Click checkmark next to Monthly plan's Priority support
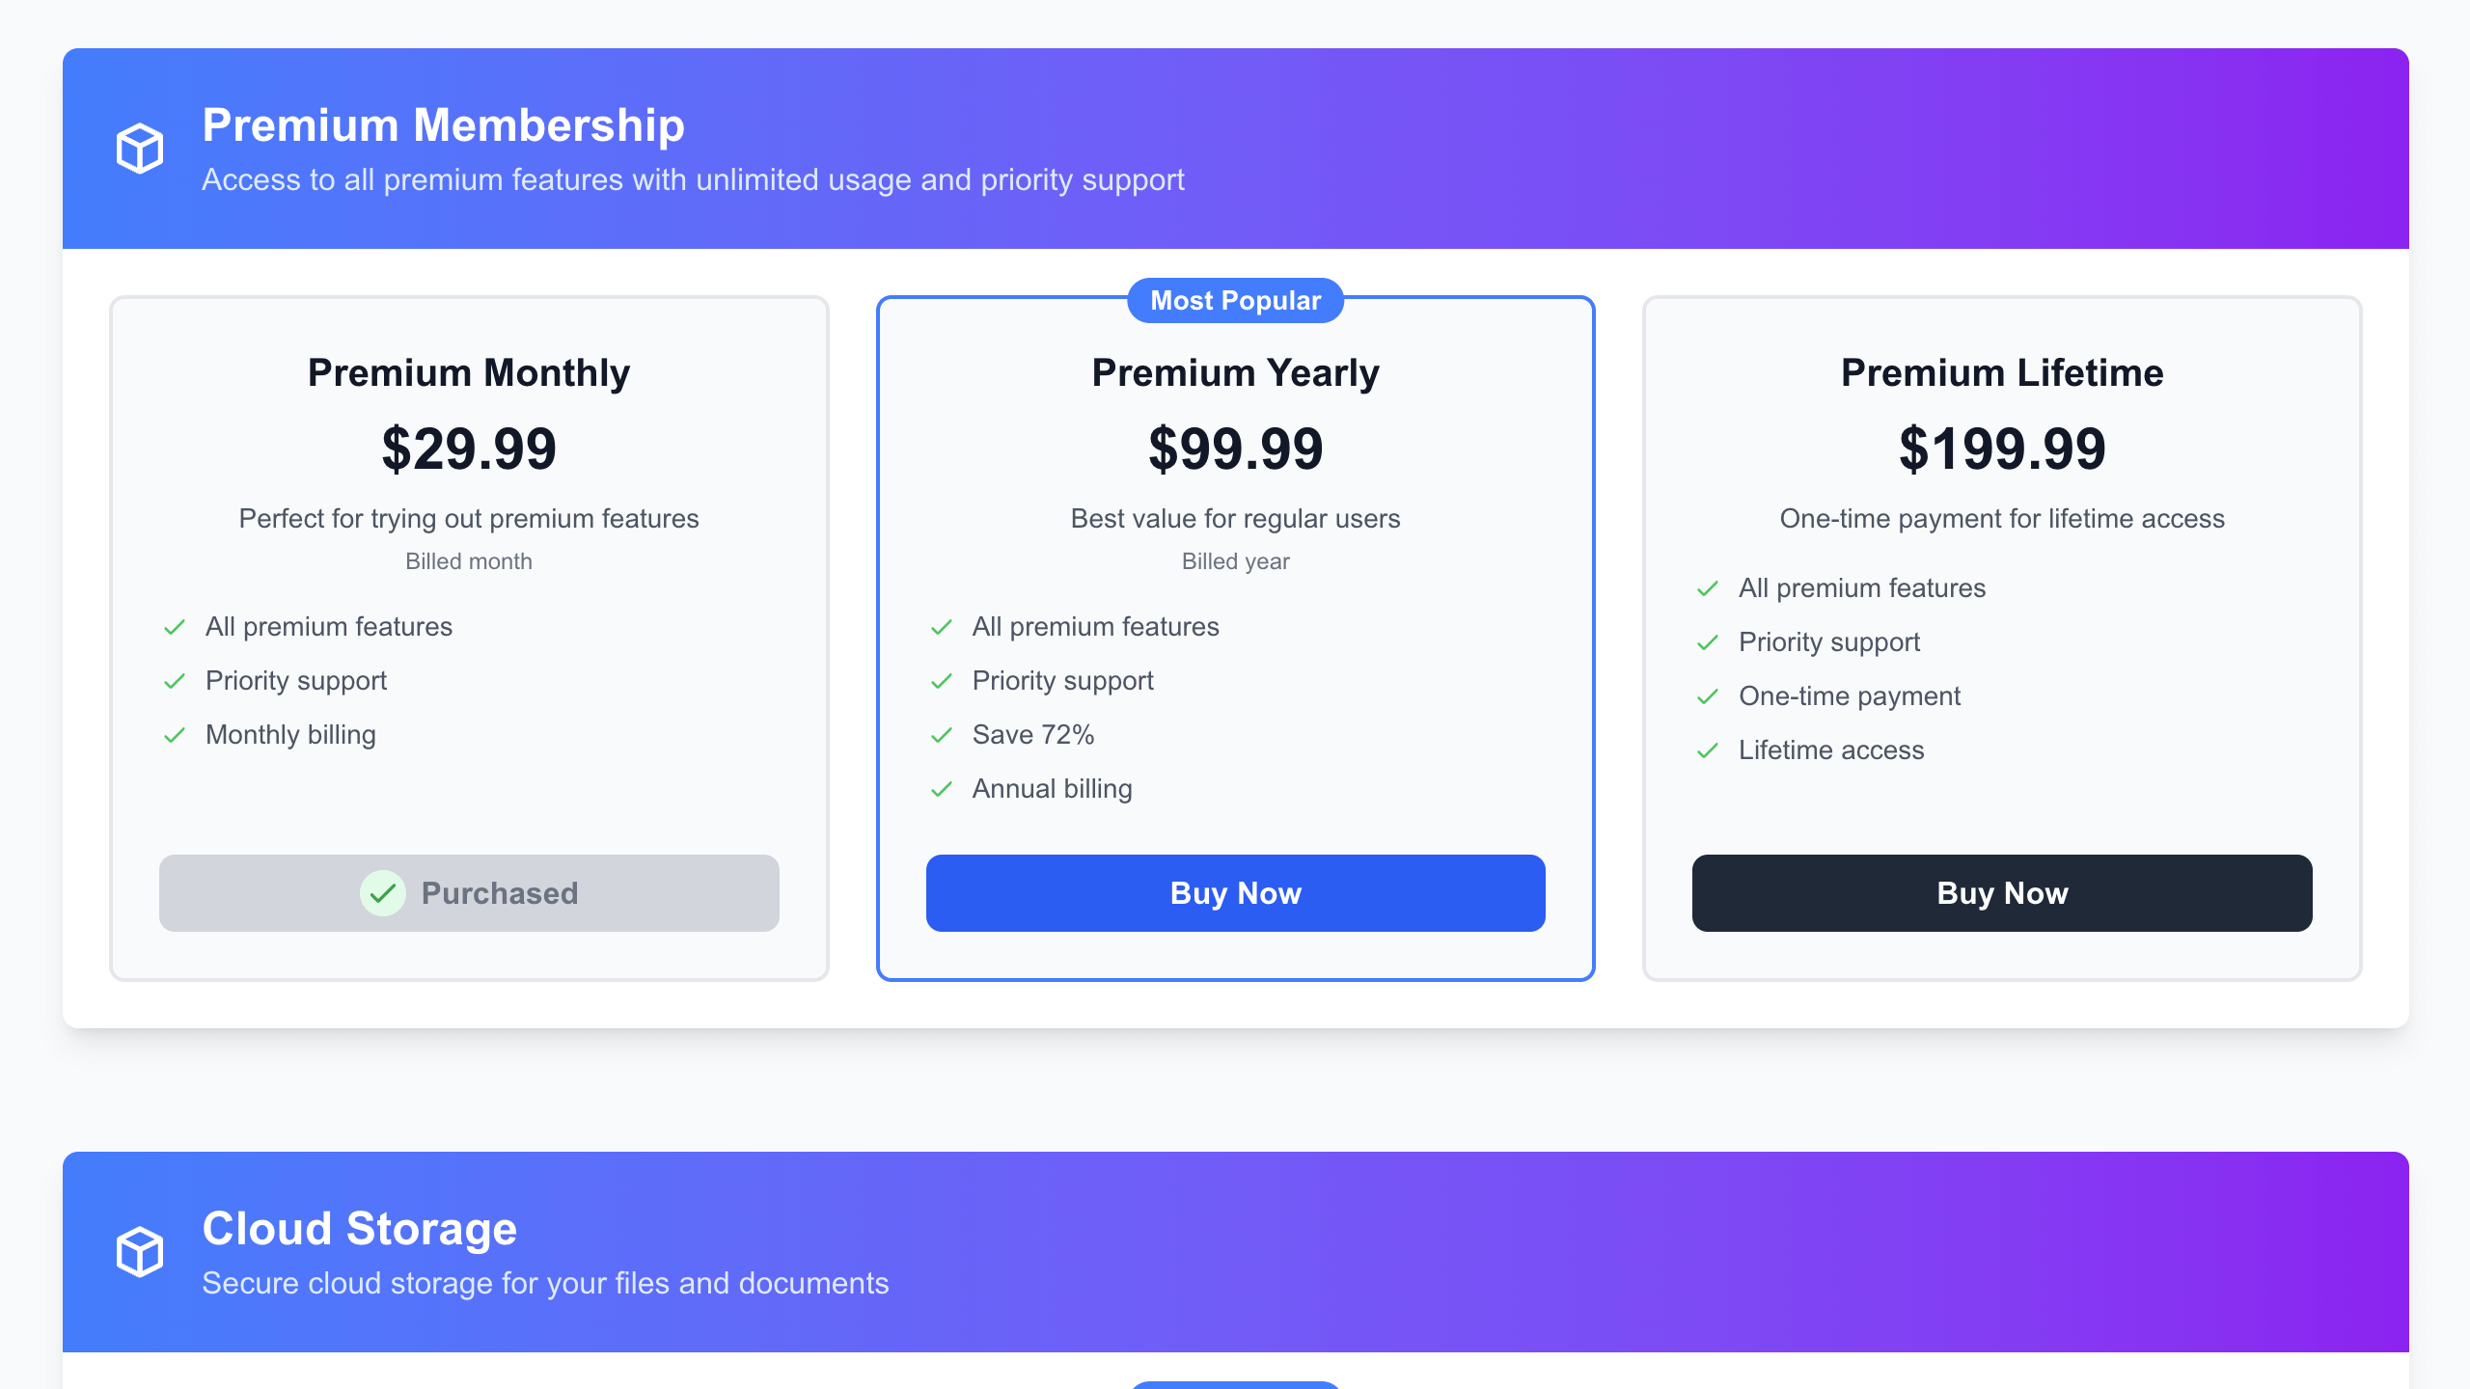This screenshot has height=1389, width=2470. tap(175, 681)
